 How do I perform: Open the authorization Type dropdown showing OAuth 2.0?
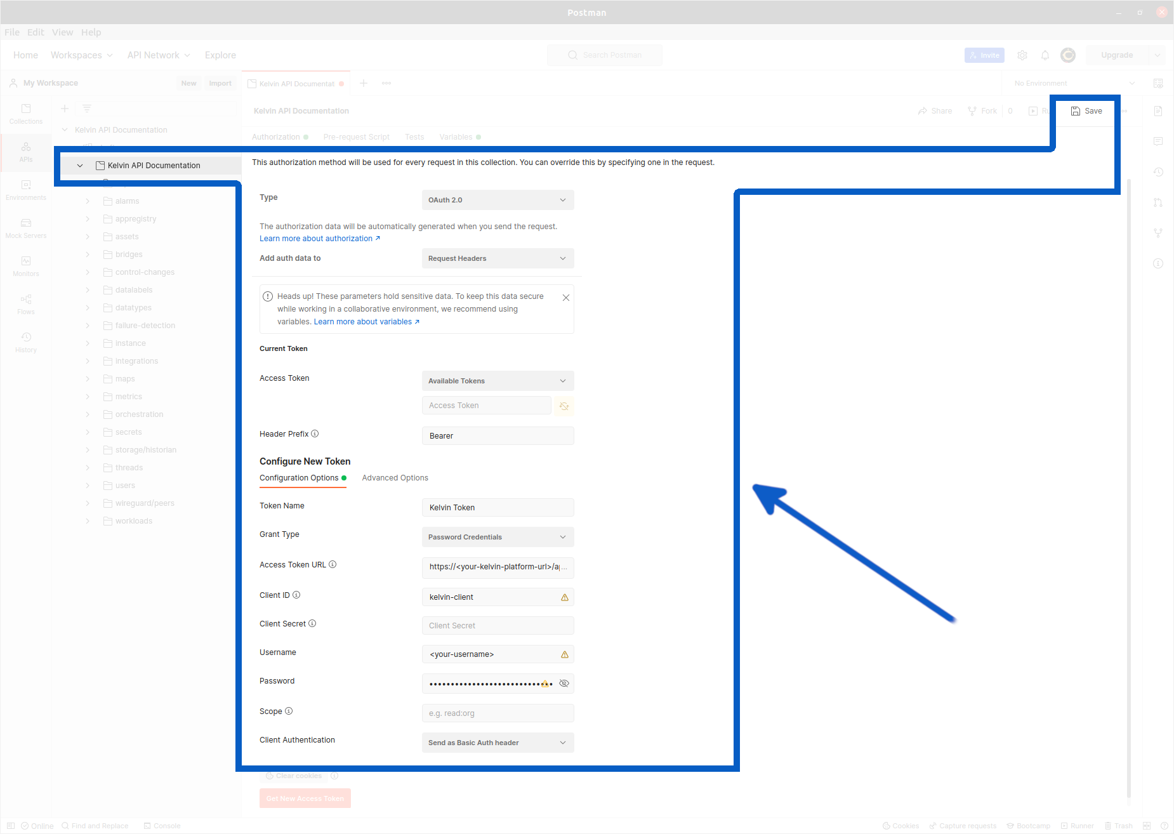point(498,200)
